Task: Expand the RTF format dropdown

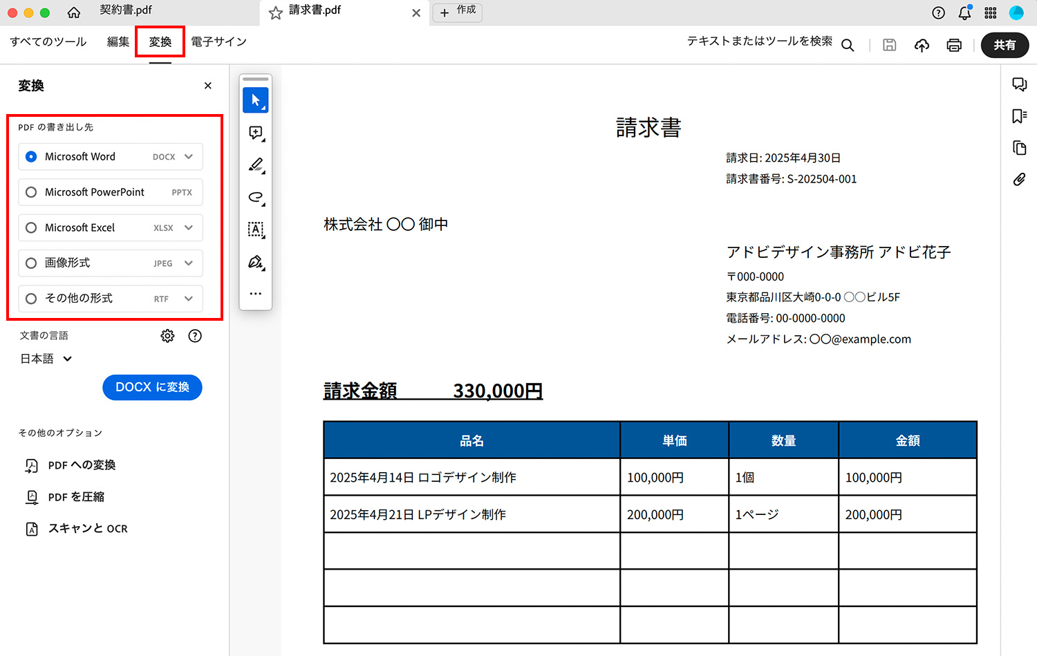Action: pyautogui.click(x=189, y=299)
